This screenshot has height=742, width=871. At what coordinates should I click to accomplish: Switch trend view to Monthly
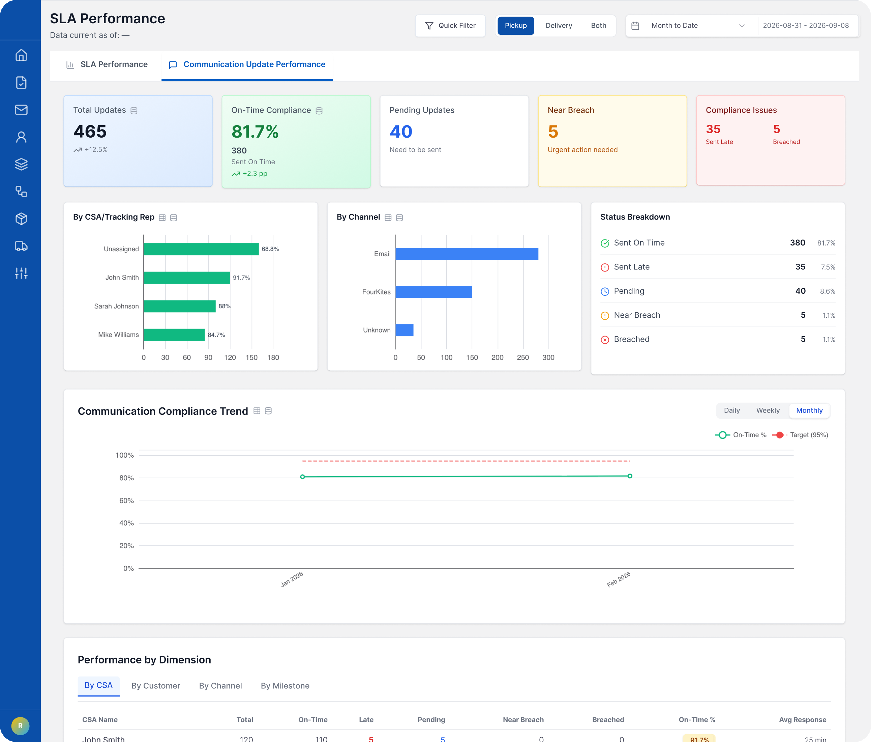[809, 410]
